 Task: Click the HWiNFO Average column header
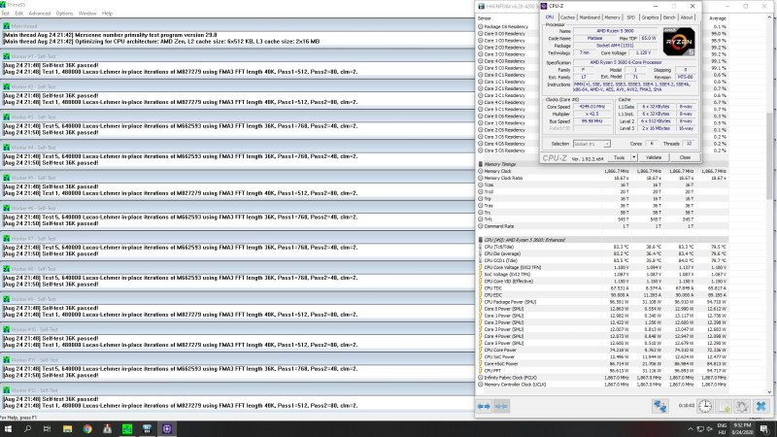click(717, 18)
